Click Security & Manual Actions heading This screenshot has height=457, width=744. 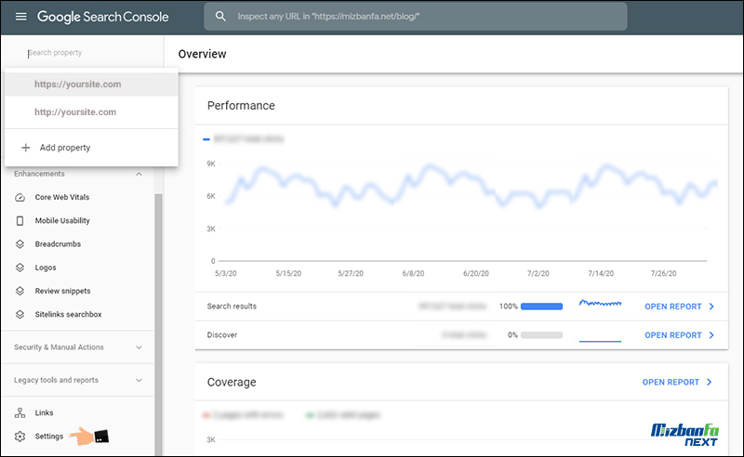(59, 347)
